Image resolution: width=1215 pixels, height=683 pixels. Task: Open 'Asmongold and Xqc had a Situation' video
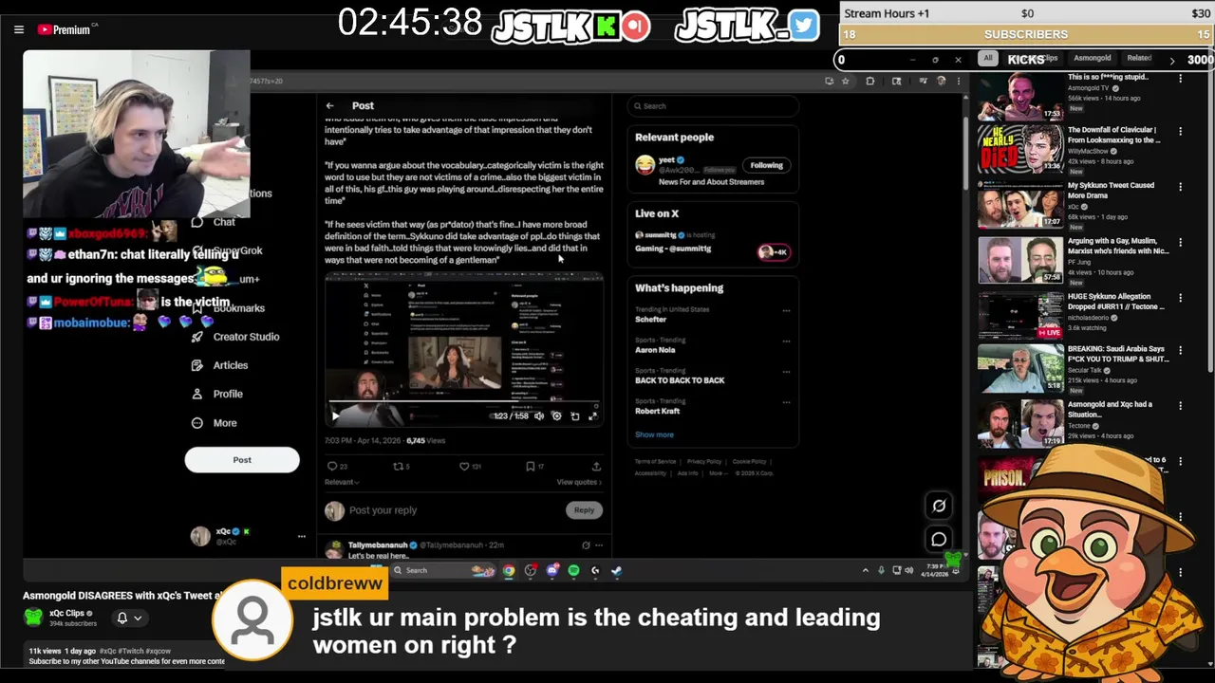(1020, 423)
